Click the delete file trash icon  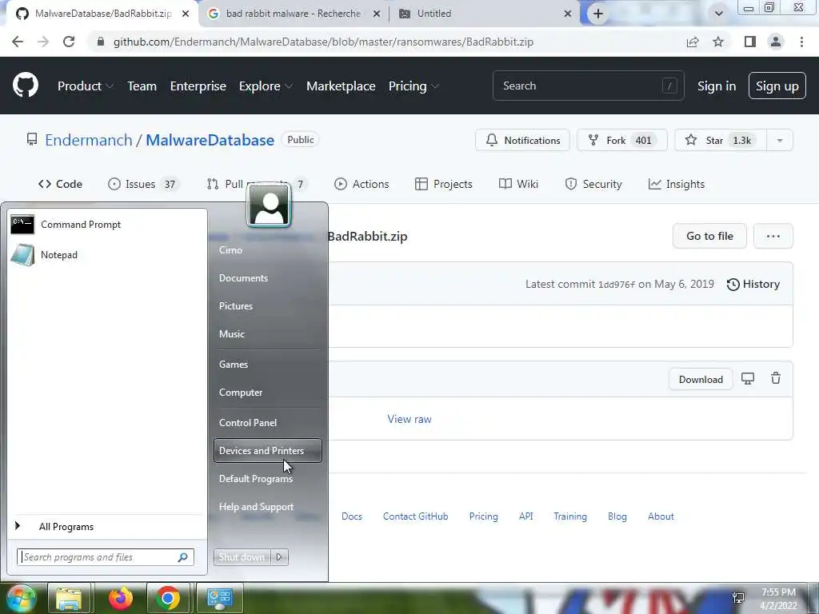click(776, 378)
